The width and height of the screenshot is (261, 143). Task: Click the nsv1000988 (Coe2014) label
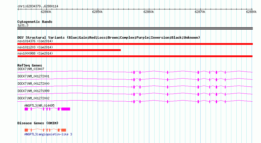point(35,53)
